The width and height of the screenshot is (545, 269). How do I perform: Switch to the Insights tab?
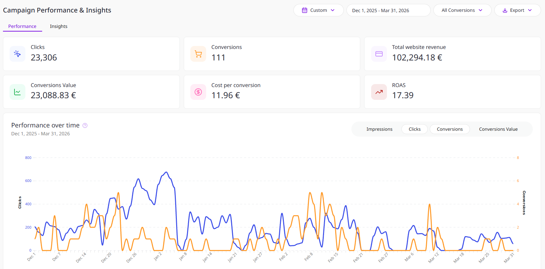click(59, 26)
